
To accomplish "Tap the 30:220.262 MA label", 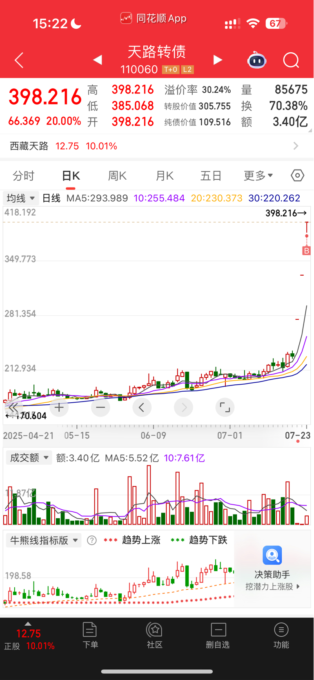I will coord(274,198).
